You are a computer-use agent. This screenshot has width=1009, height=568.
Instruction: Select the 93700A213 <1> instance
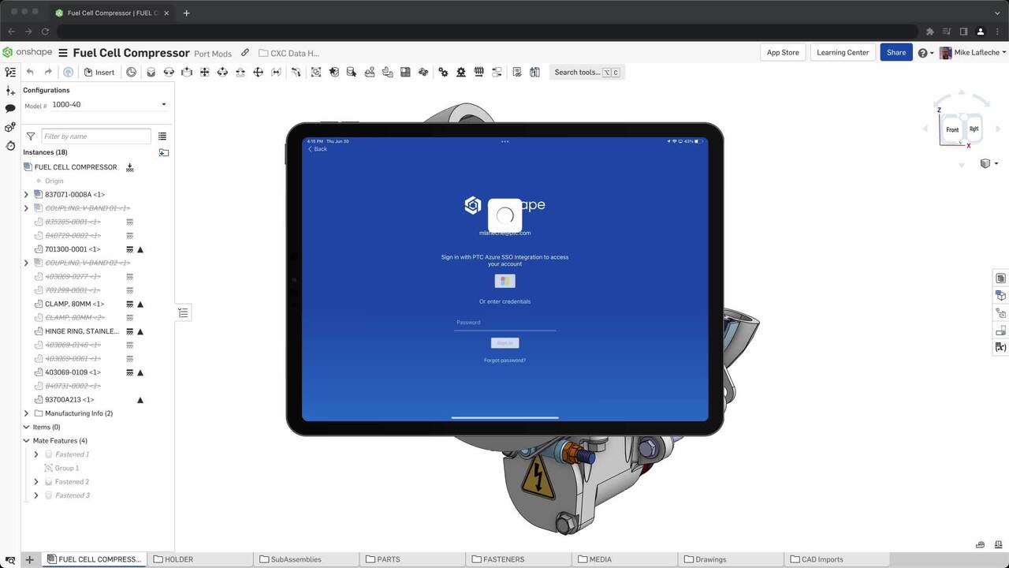[x=69, y=400]
